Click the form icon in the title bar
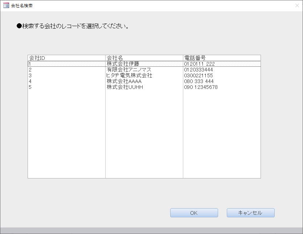 [x=6, y=6]
